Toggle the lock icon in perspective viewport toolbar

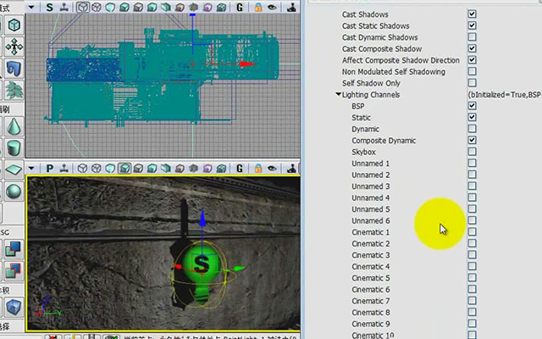258,169
